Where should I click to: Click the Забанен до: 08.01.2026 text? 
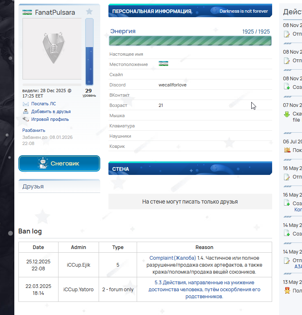tap(47, 140)
